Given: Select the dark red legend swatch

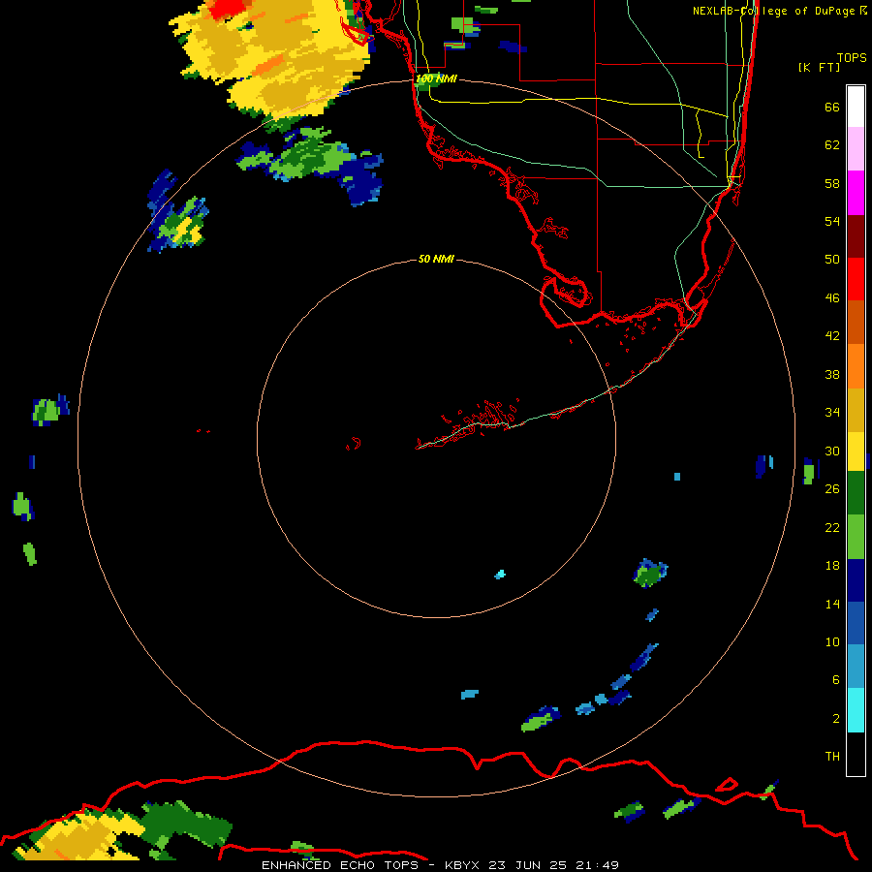Looking at the screenshot, I should coord(856,235).
